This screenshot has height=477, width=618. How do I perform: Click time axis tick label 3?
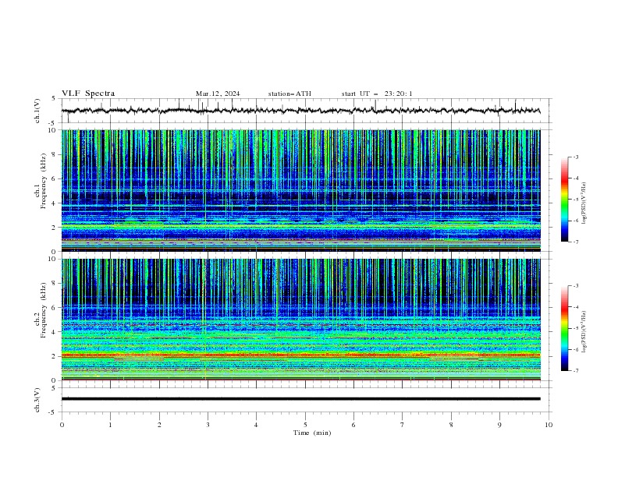point(208,425)
